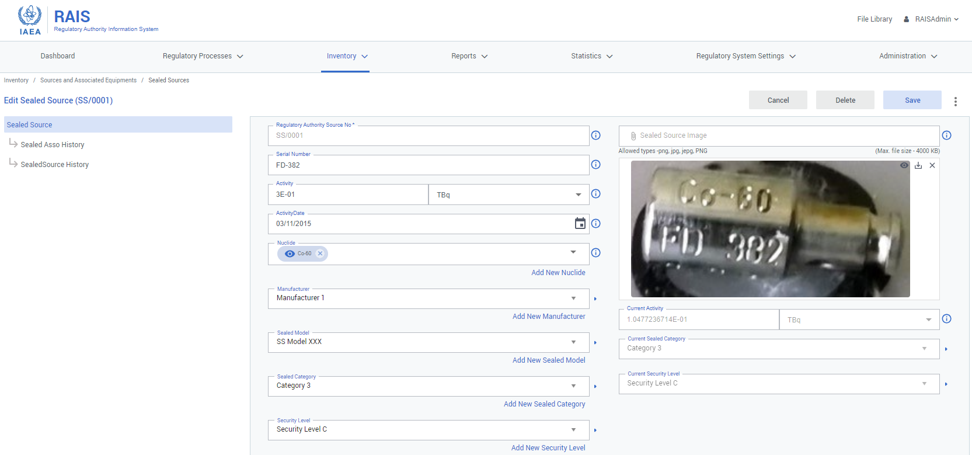Open Manufacturer dropdown
972x455 pixels.
(x=428, y=298)
